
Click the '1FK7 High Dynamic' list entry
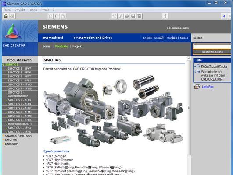click(x=59, y=160)
